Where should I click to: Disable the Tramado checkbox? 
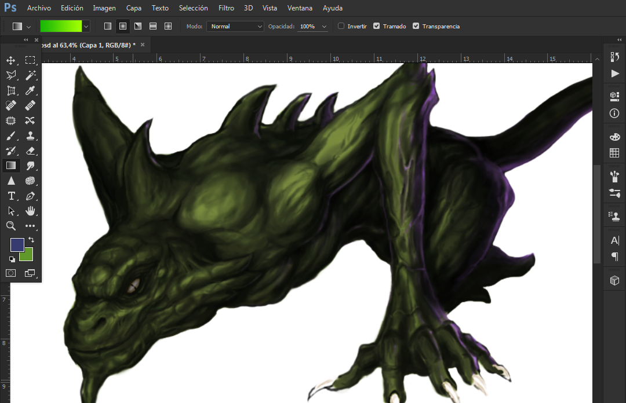tap(377, 26)
